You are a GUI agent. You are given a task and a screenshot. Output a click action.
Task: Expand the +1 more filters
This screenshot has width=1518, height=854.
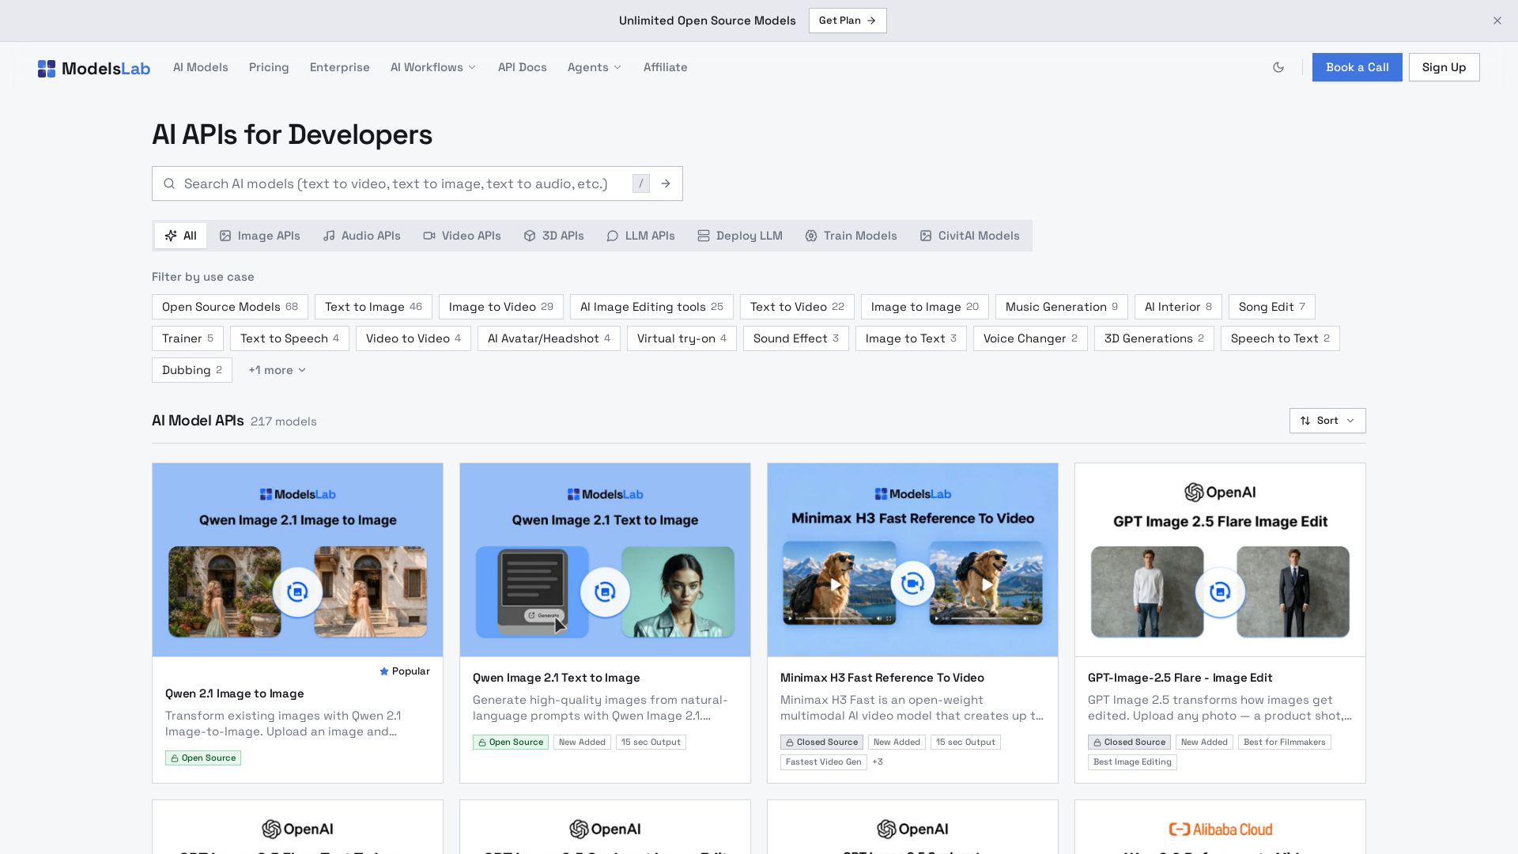coord(277,370)
